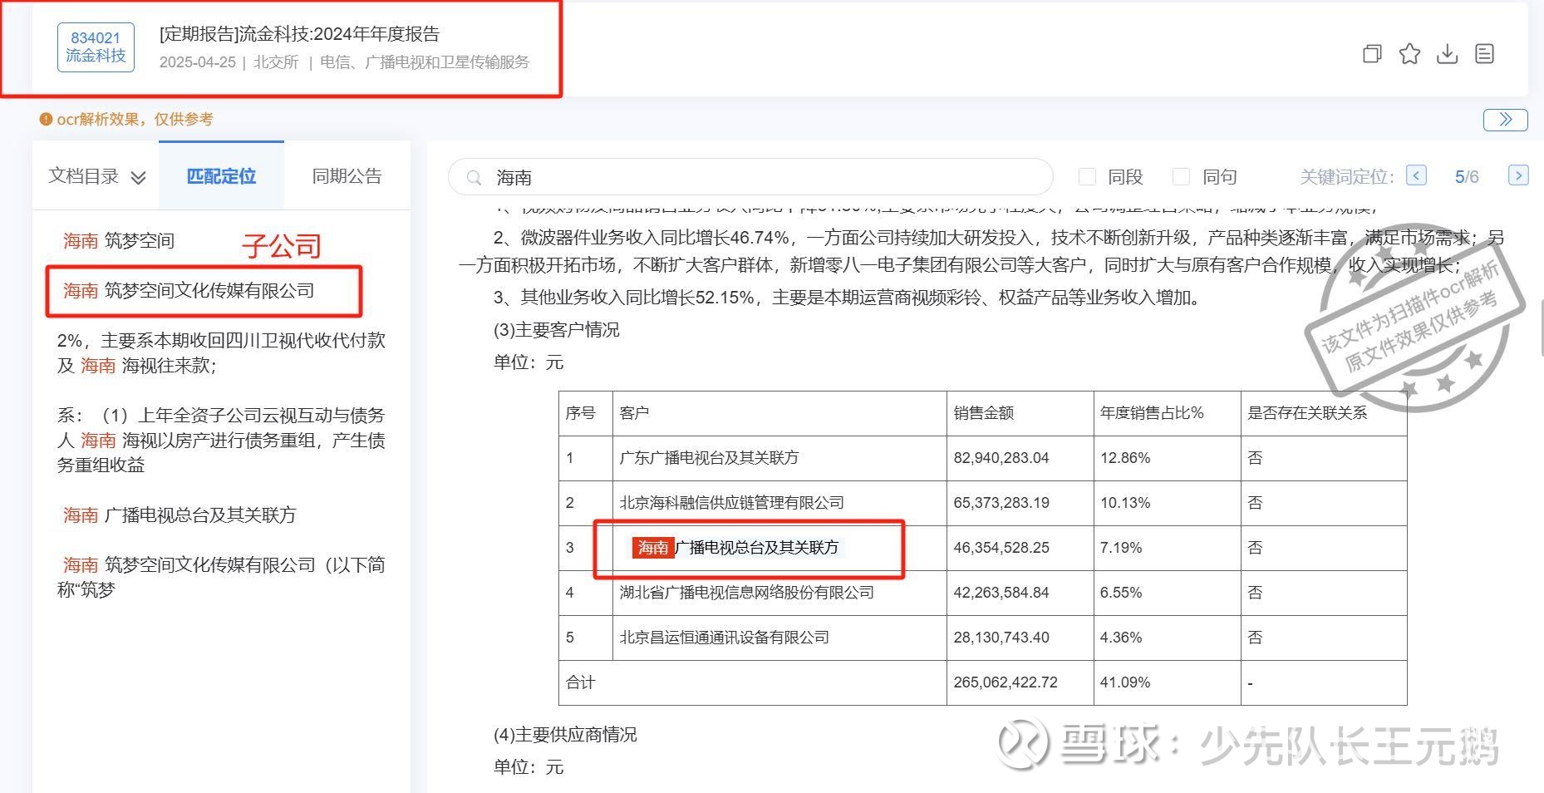The image size is (1544, 793).
Task: Click sales amount 46,354,528.25
Action: coord(1001,548)
